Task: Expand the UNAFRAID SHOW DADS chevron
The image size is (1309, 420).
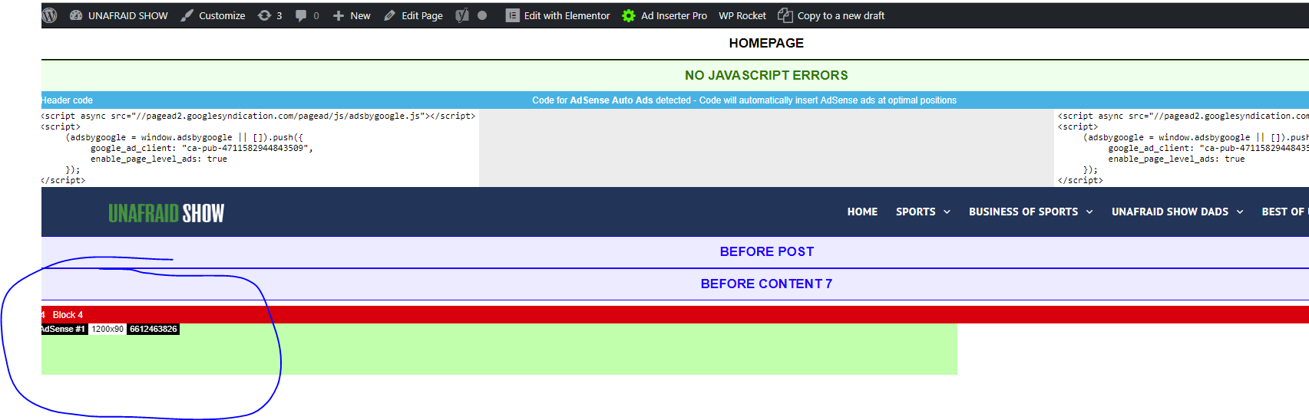Action: (1240, 212)
